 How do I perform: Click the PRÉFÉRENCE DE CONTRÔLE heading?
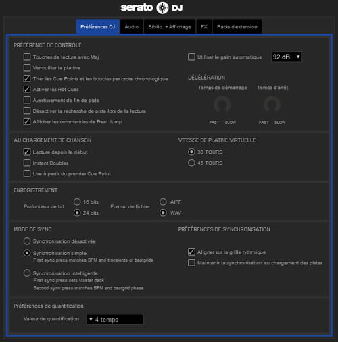tap(47, 45)
